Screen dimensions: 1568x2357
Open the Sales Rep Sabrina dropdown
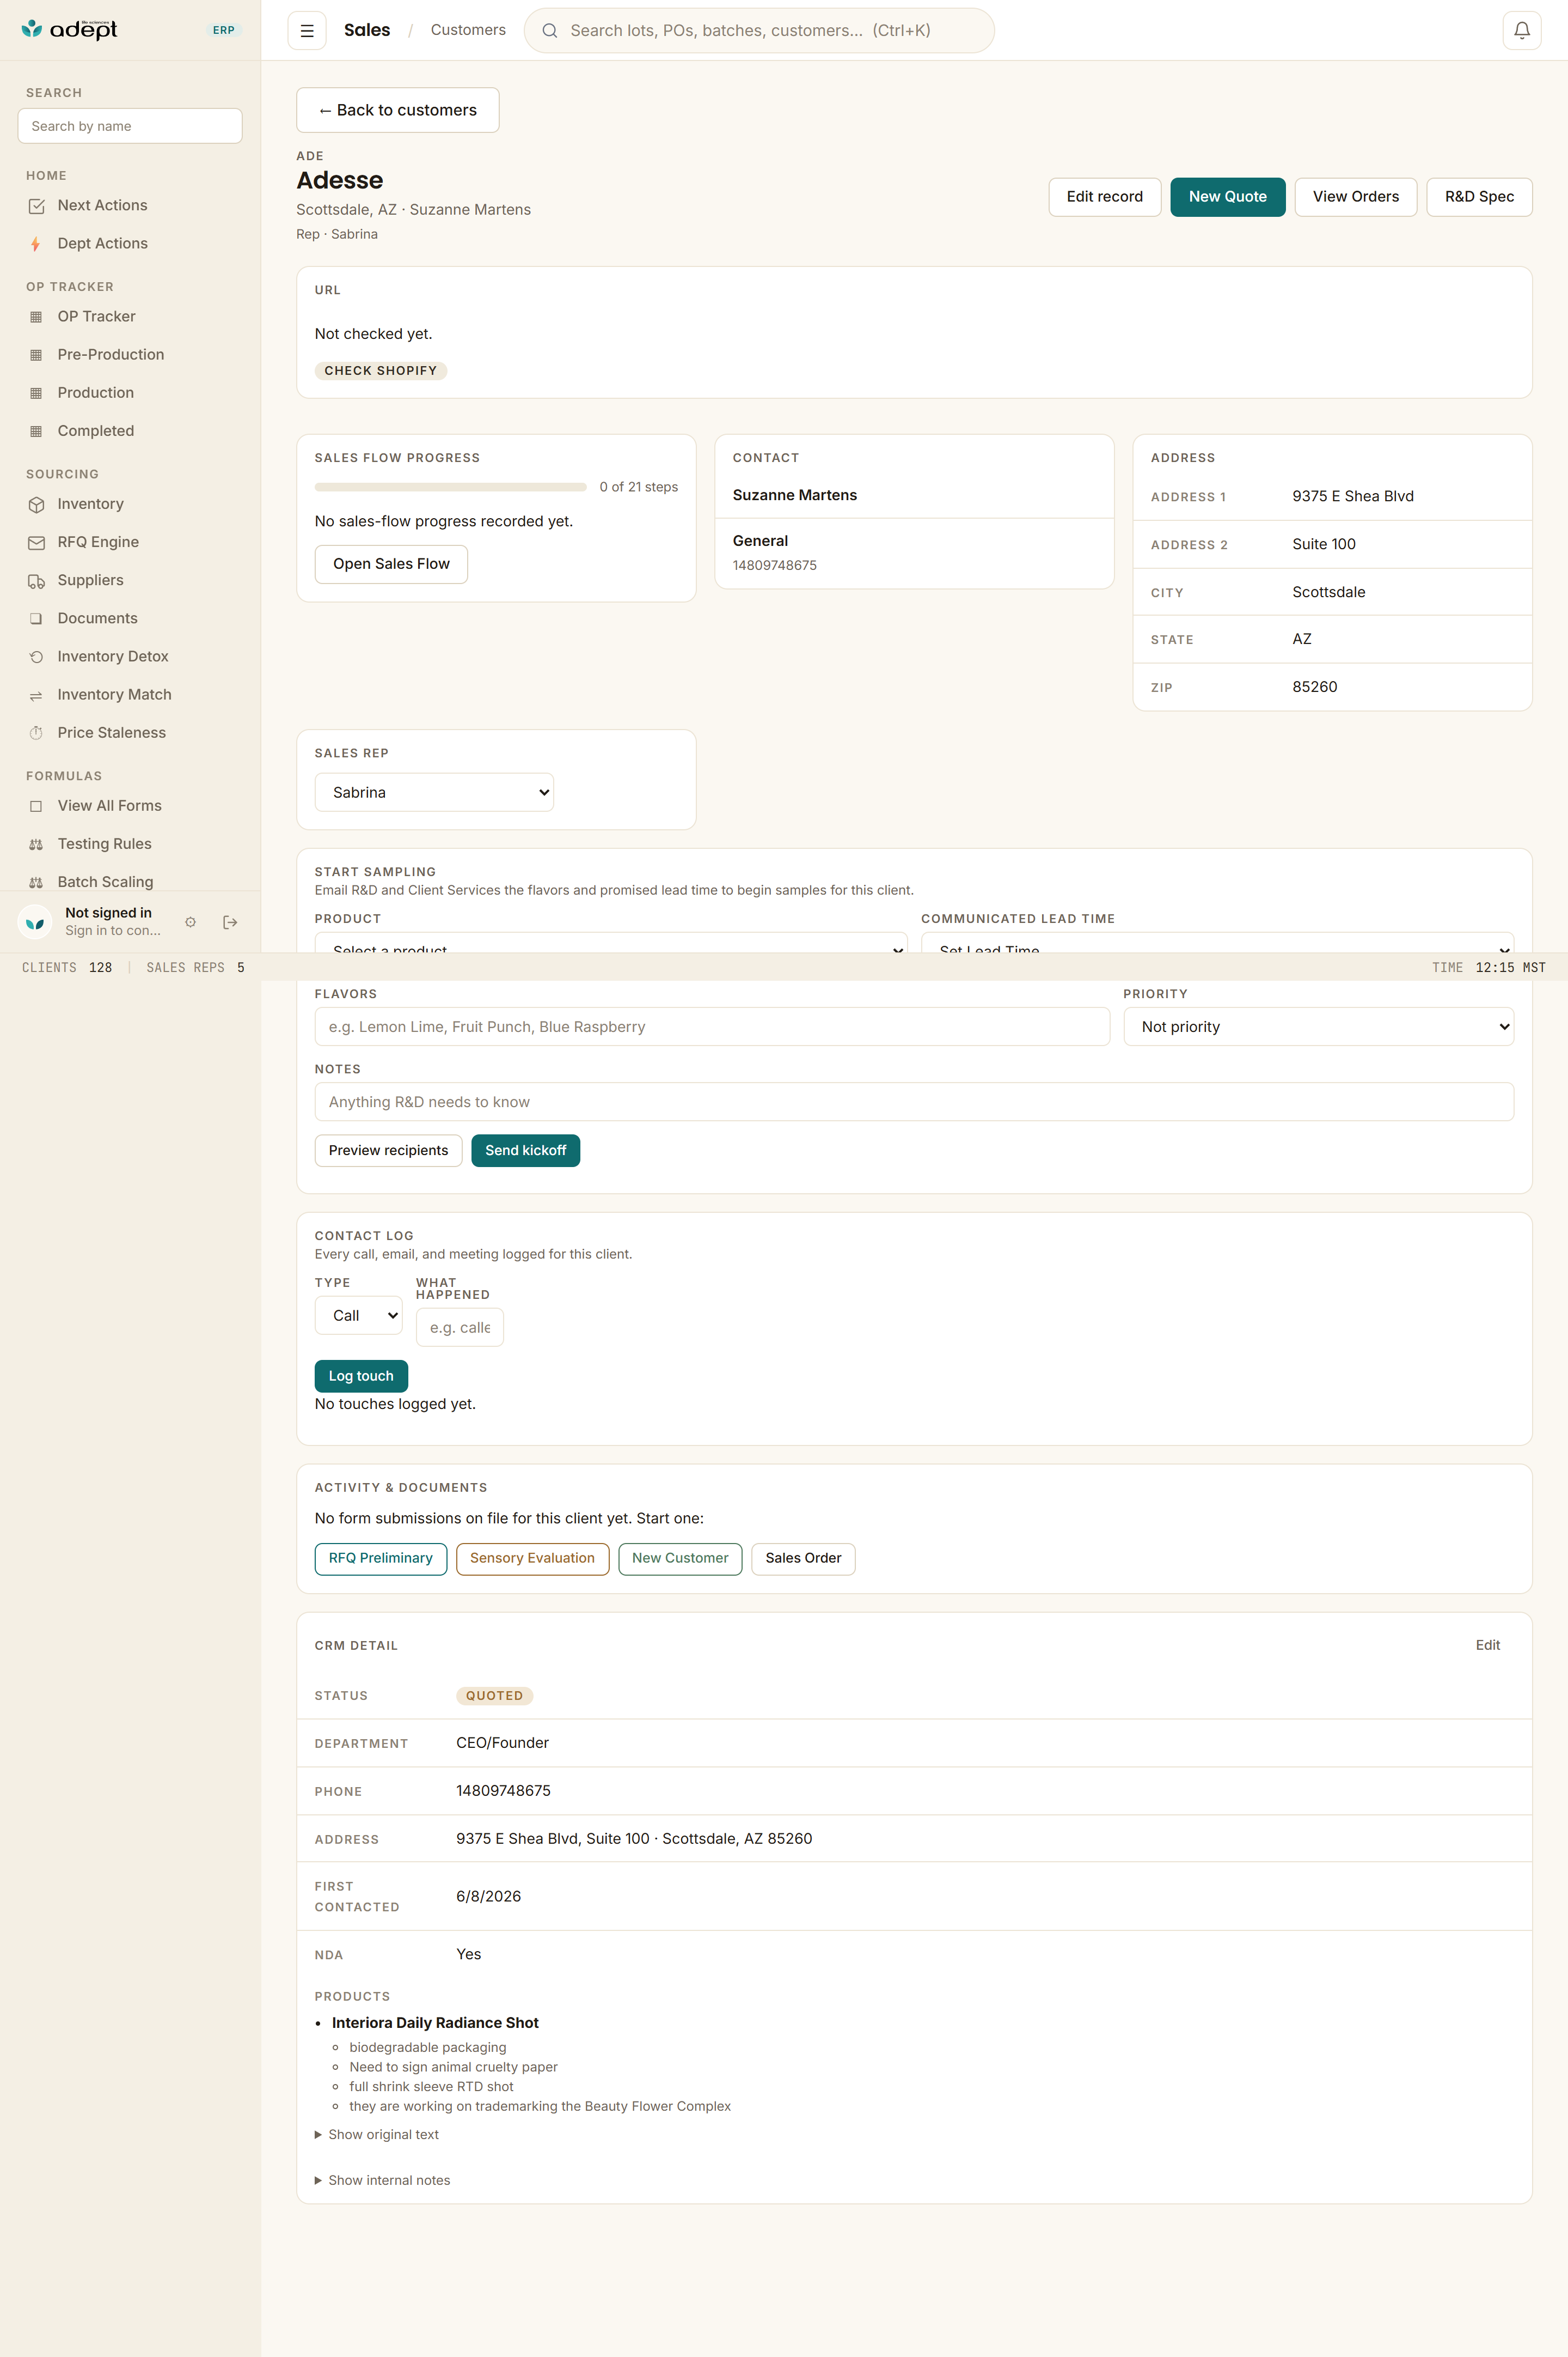434,792
